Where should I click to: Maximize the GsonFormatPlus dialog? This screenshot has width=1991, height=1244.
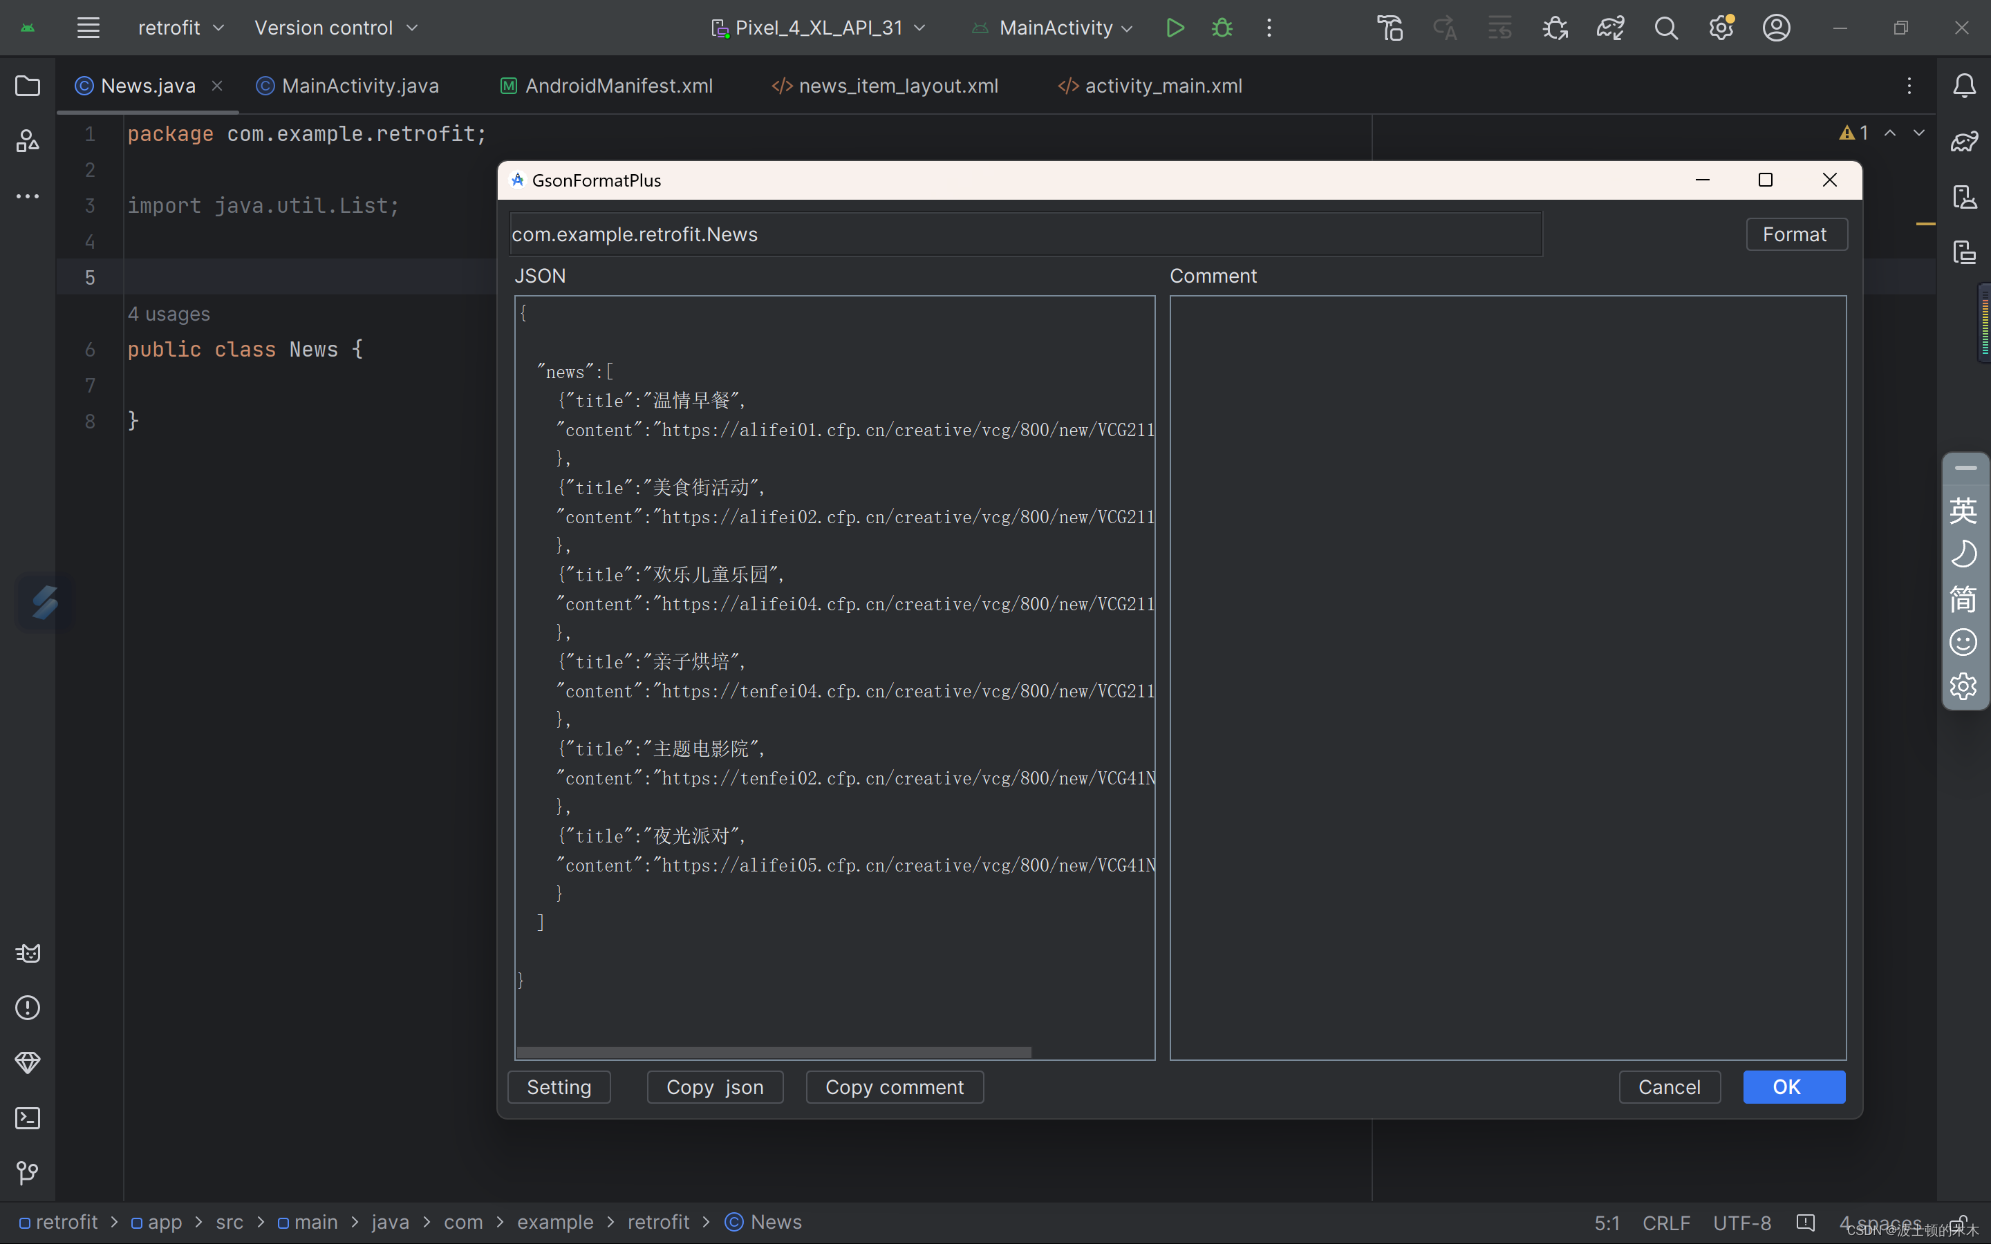pos(1765,180)
